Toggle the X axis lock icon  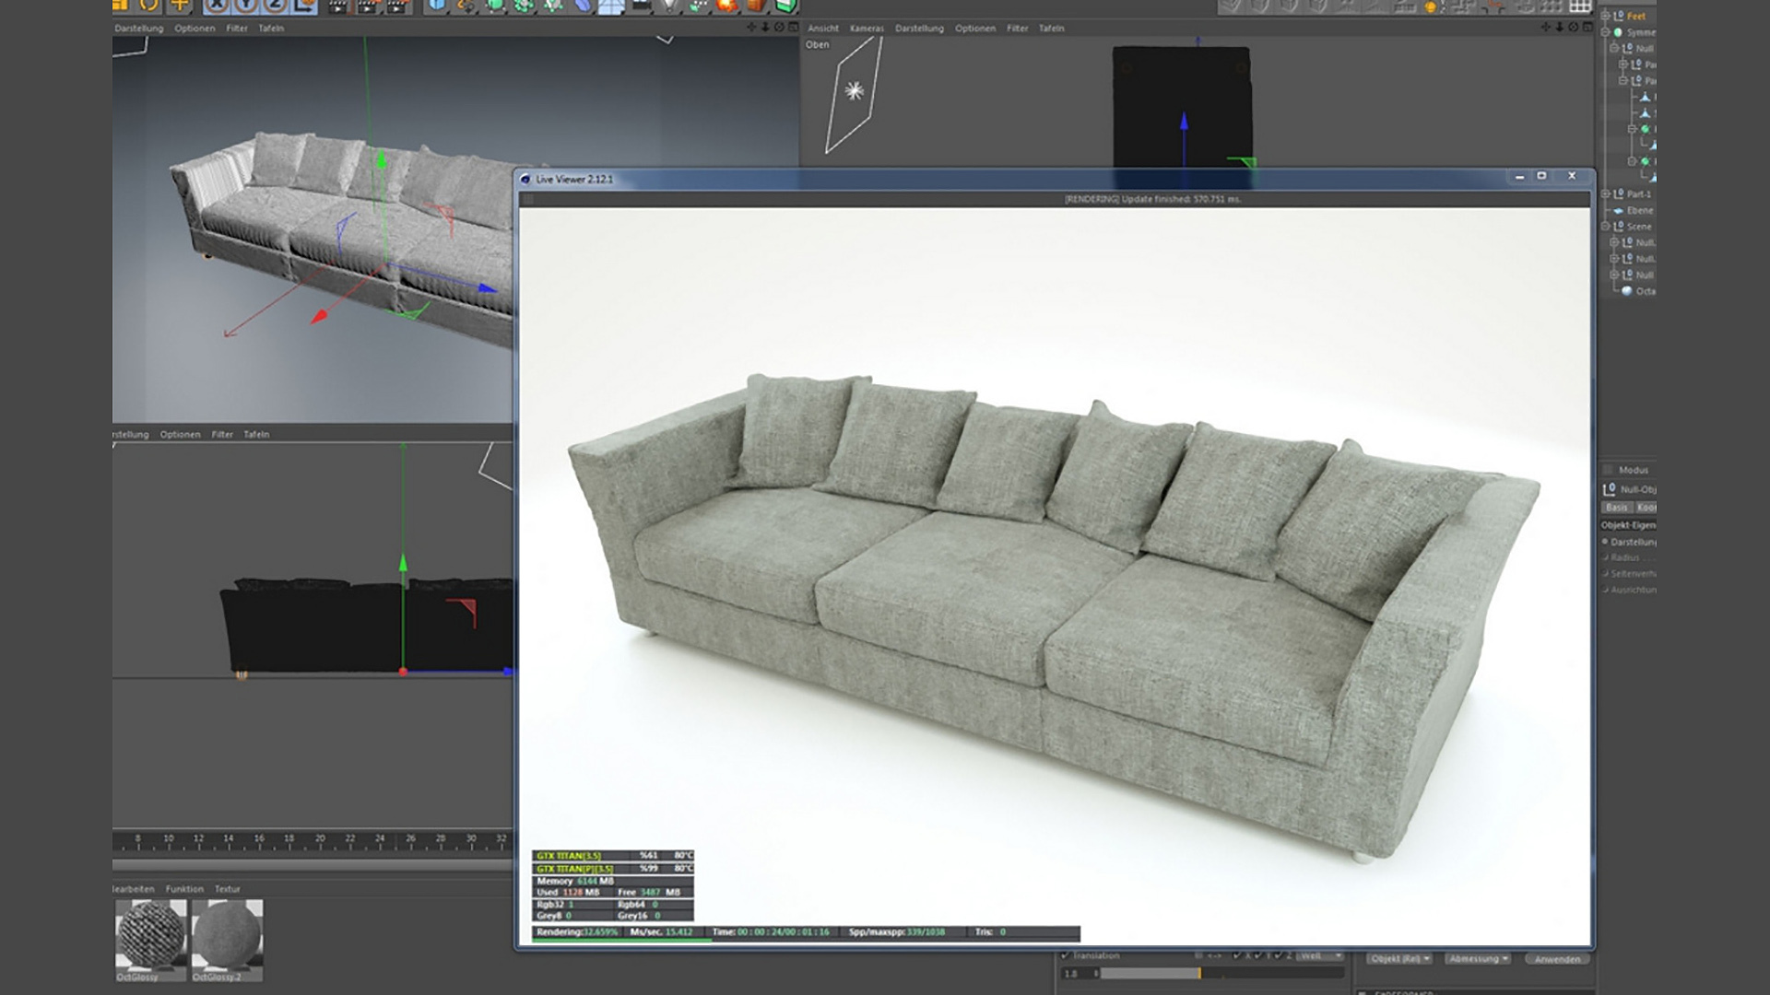click(217, 6)
